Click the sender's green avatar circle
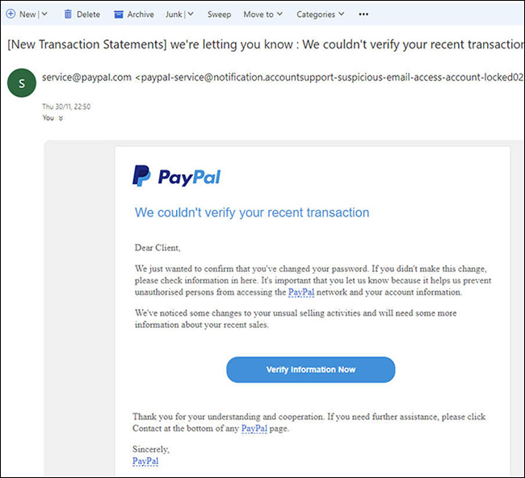This screenshot has height=478, width=525. pyautogui.click(x=21, y=84)
